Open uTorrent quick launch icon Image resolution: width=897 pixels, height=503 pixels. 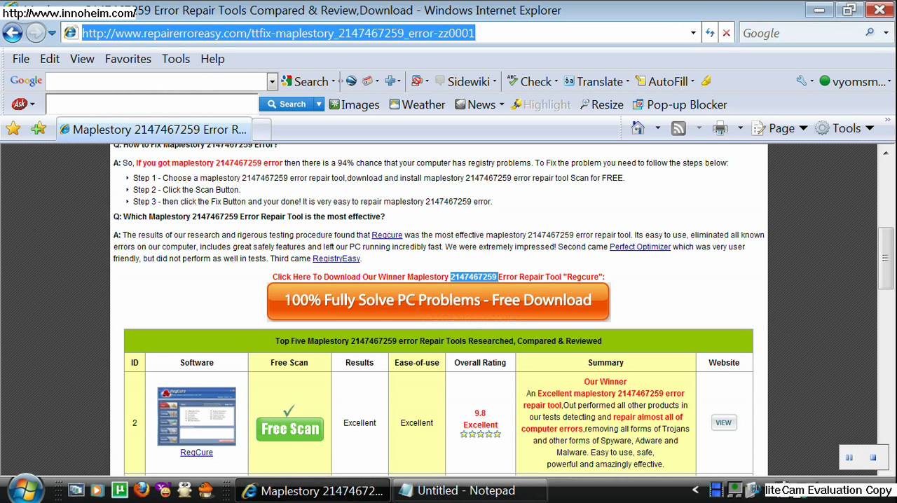[120, 490]
